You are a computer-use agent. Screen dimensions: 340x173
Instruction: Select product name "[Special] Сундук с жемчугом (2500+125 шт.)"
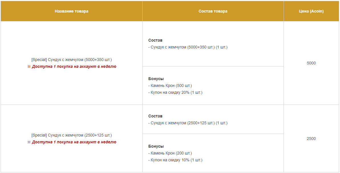coord(72,135)
